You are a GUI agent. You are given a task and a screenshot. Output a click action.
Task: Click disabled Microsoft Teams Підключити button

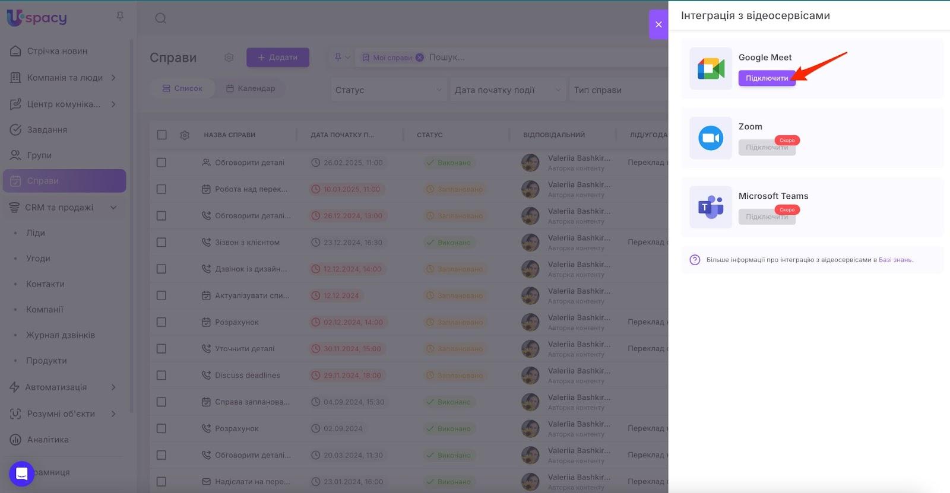[767, 217]
